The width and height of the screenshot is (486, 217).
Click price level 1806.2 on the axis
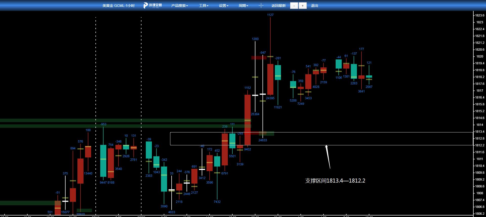pyautogui.click(x=480, y=214)
